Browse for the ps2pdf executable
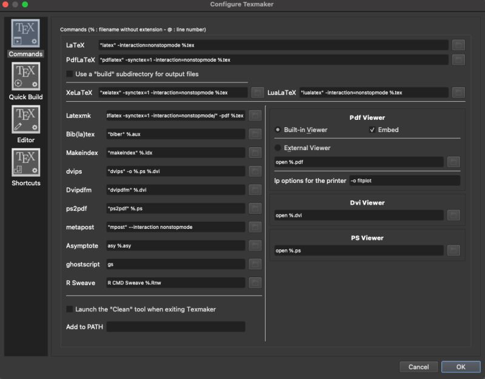The width and height of the screenshot is (485, 379). click(x=255, y=208)
